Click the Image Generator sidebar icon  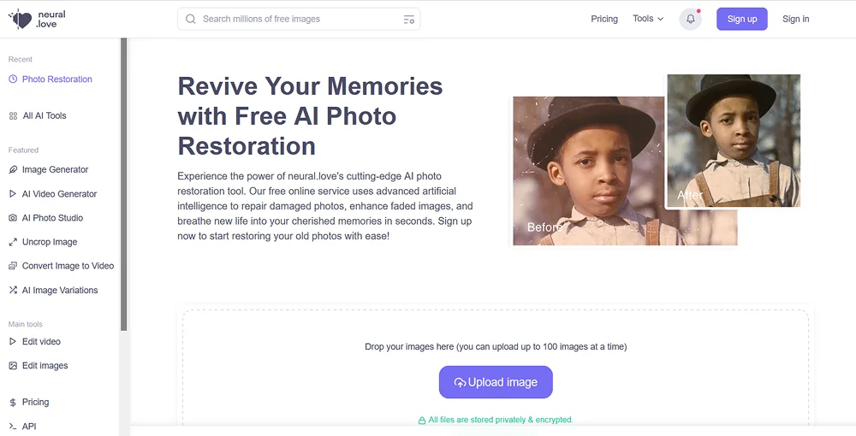click(x=13, y=170)
